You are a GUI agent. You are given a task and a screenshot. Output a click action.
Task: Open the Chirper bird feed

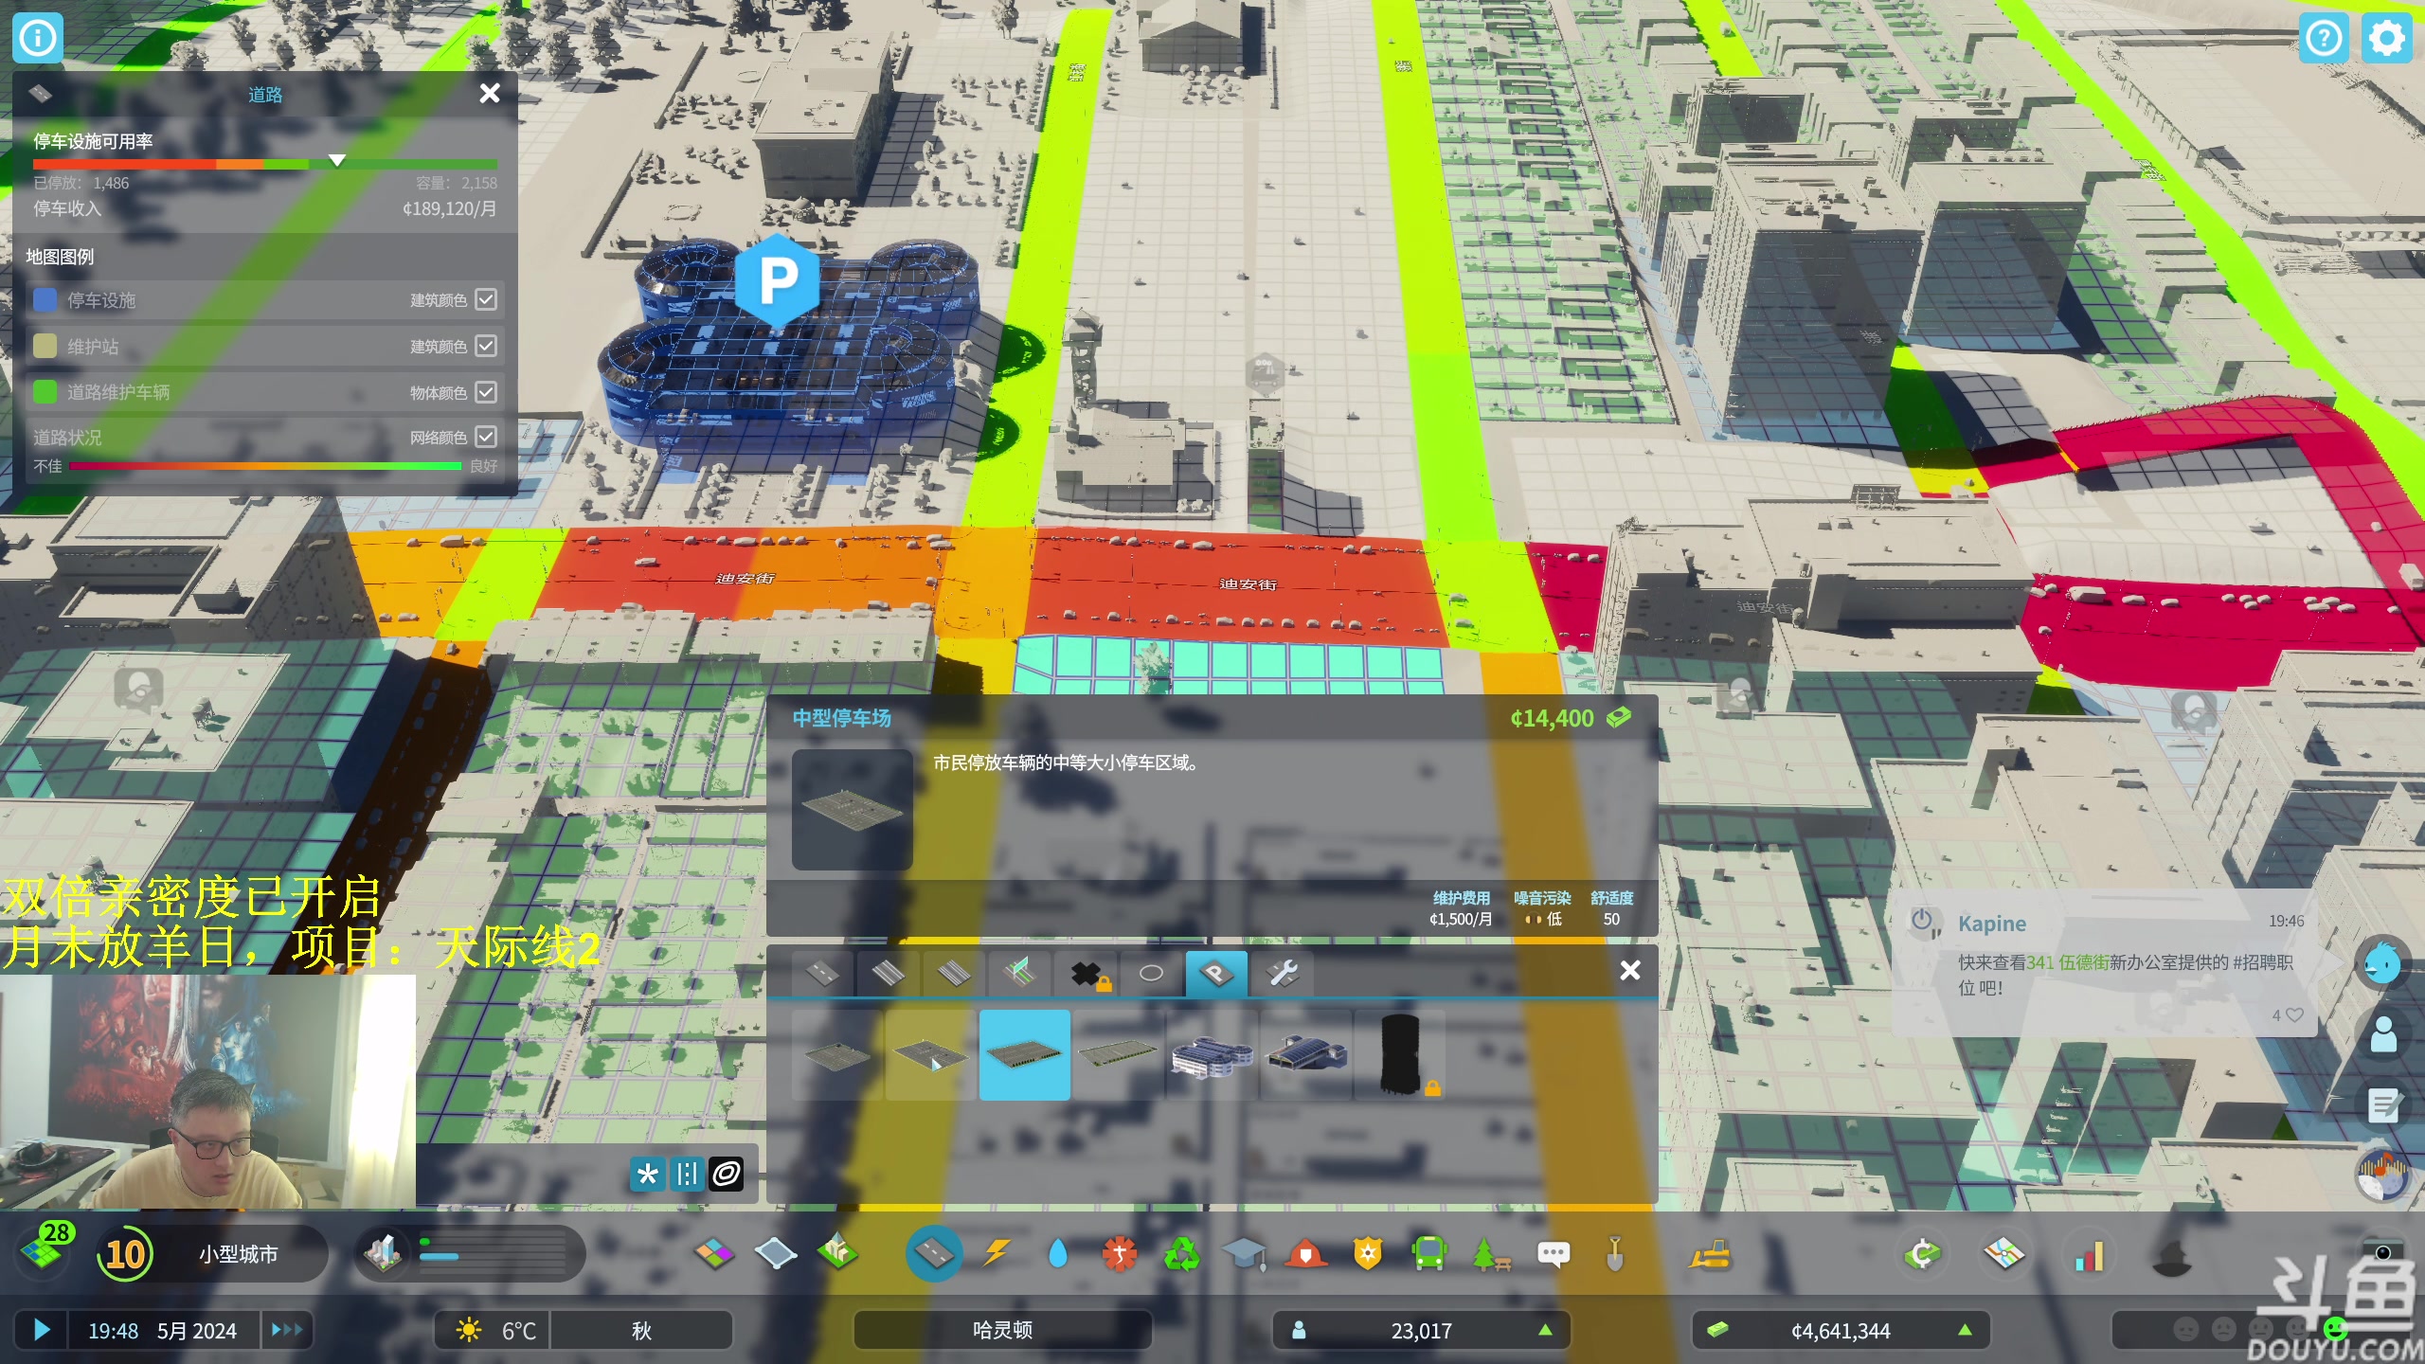point(2383,964)
